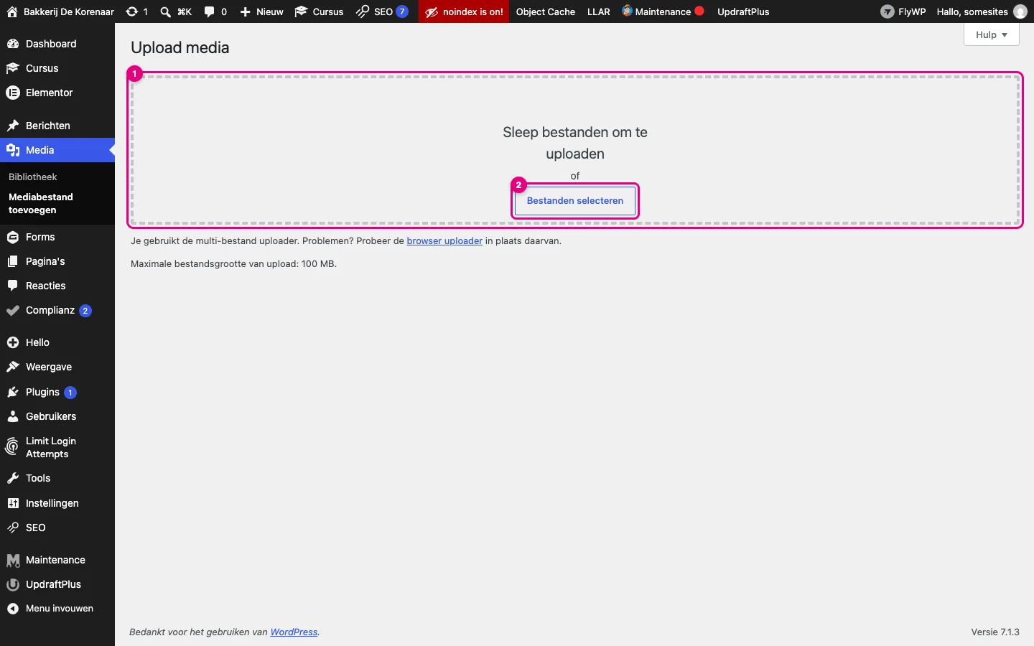This screenshot has width=1034, height=646.
Task: Open Maintenance in top admin bar
Action: tap(663, 11)
